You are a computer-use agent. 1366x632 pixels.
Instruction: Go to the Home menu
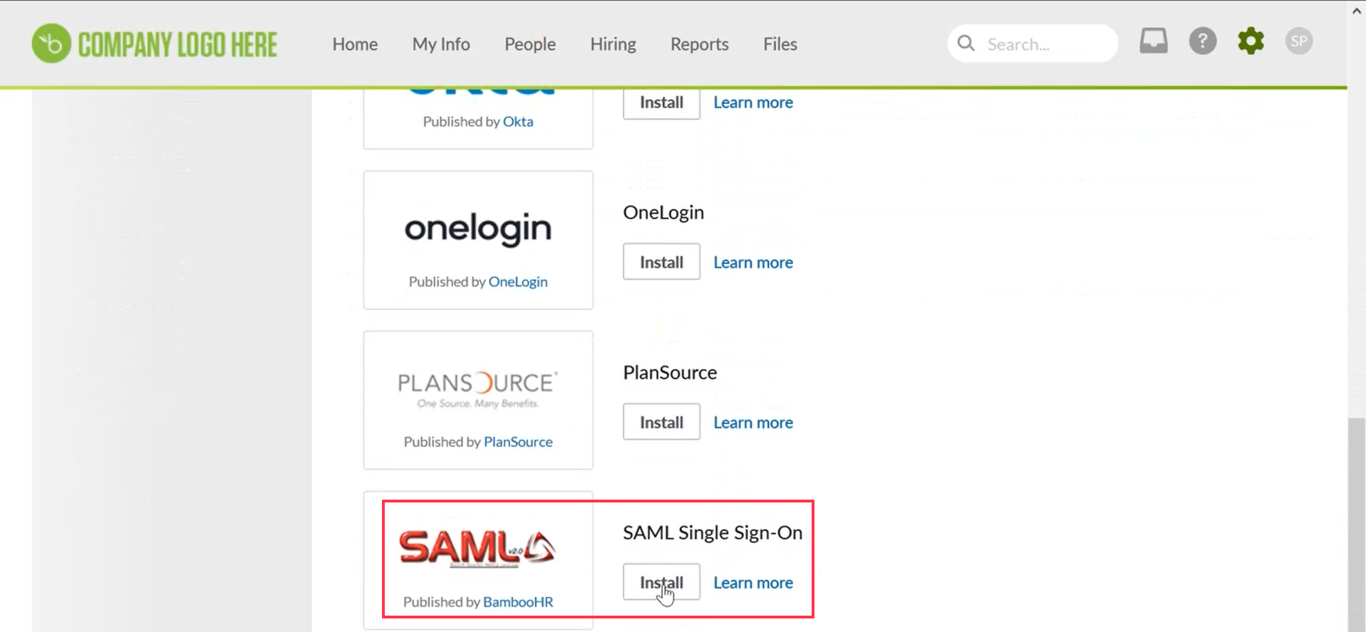tap(355, 44)
